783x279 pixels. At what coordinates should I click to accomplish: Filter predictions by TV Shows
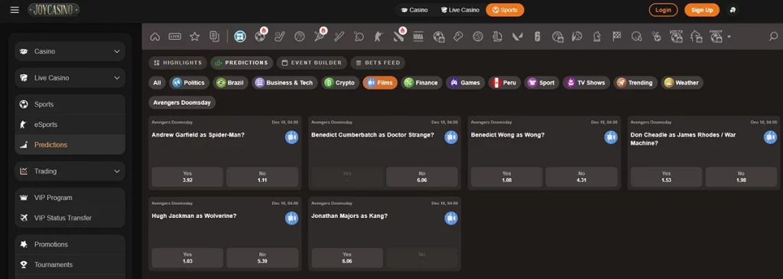pyautogui.click(x=586, y=83)
